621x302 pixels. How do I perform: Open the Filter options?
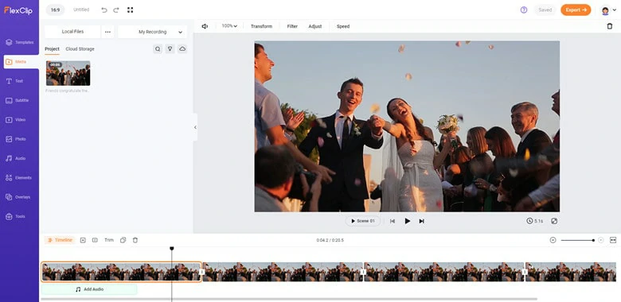pyautogui.click(x=292, y=26)
